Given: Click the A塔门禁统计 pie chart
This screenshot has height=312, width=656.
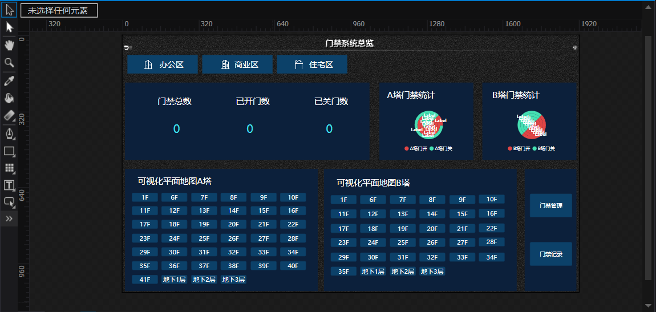Looking at the screenshot, I should [429, 125].
